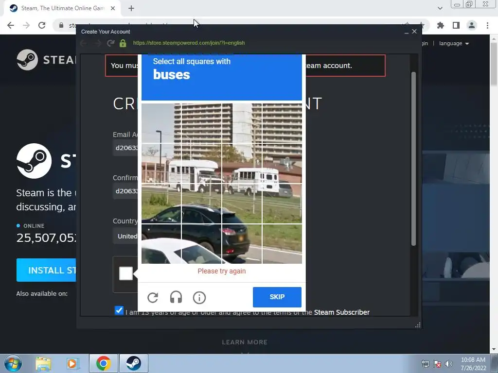
Task: Open Country dropdown showing United
Action: pyautogui.click(x=125, y=237)
